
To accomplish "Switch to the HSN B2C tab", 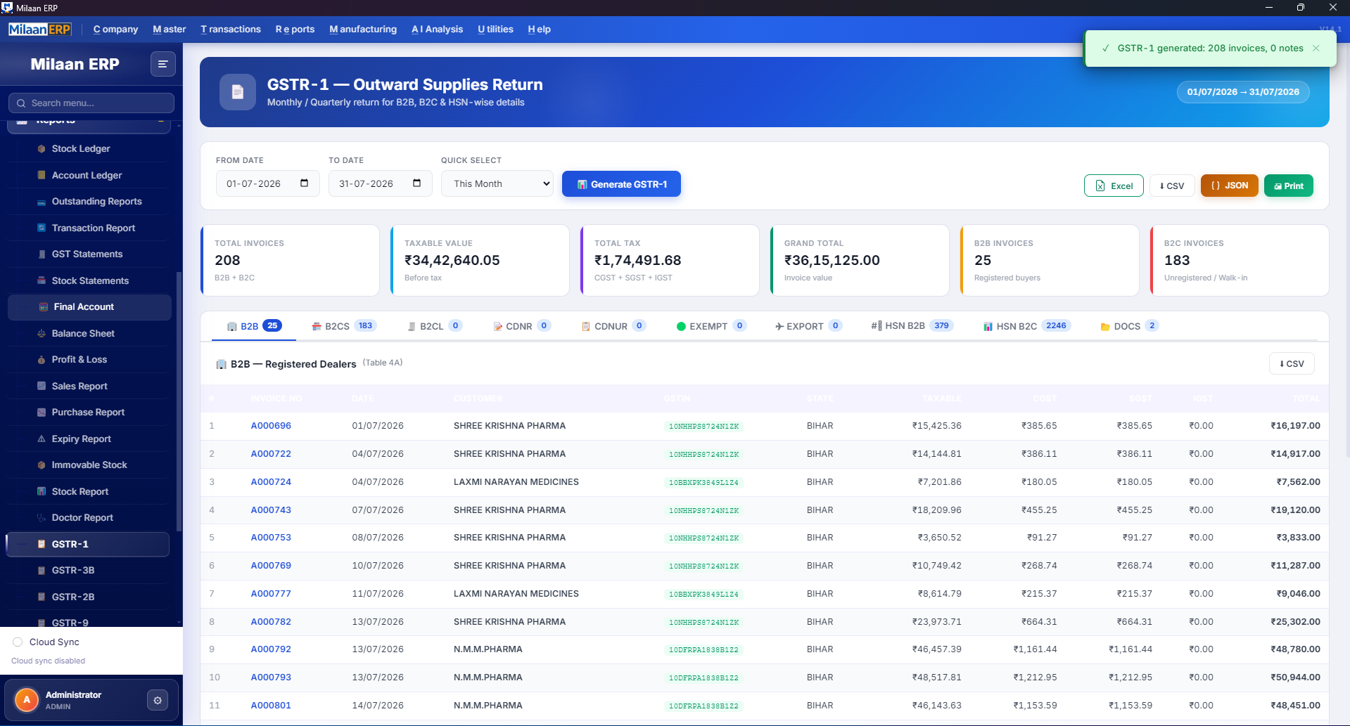I will pos(1027,326).
